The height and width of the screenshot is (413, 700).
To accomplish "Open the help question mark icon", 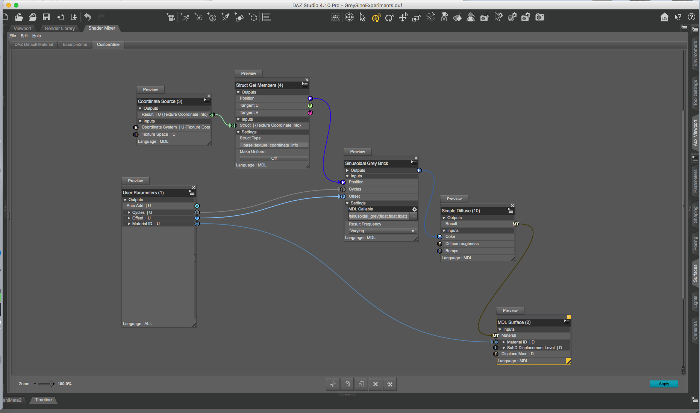I will [x=691, y=17].
